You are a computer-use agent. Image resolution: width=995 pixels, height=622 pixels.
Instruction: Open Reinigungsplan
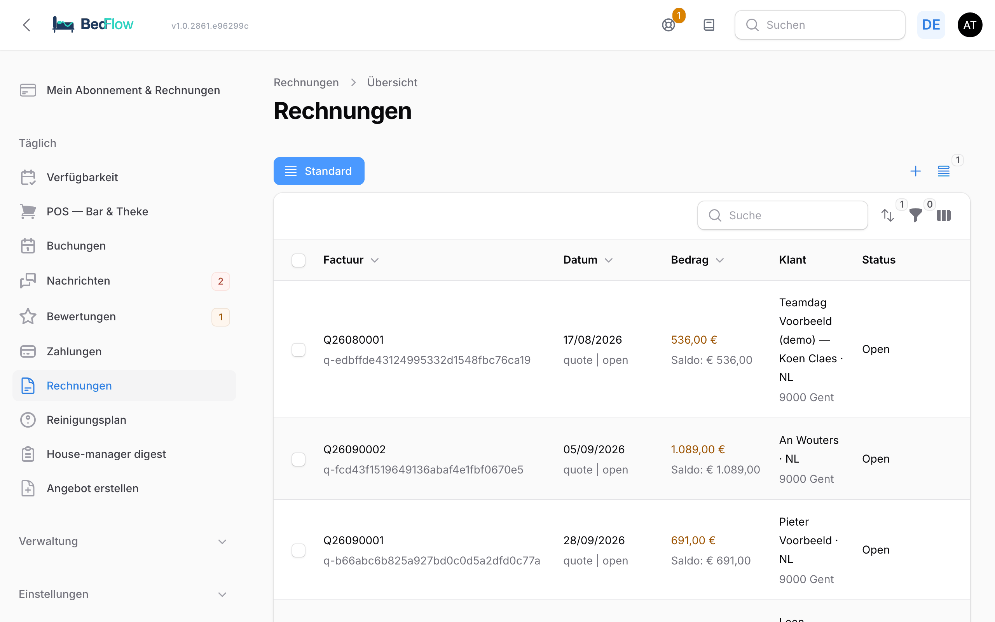coord(124,419)
